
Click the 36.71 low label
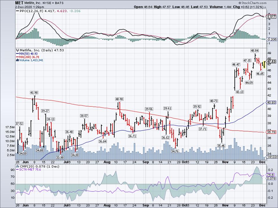(132, 136)
